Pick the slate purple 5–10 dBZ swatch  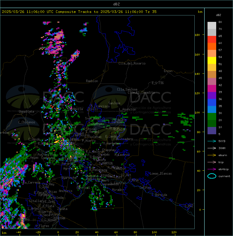(x=212, y=131)
